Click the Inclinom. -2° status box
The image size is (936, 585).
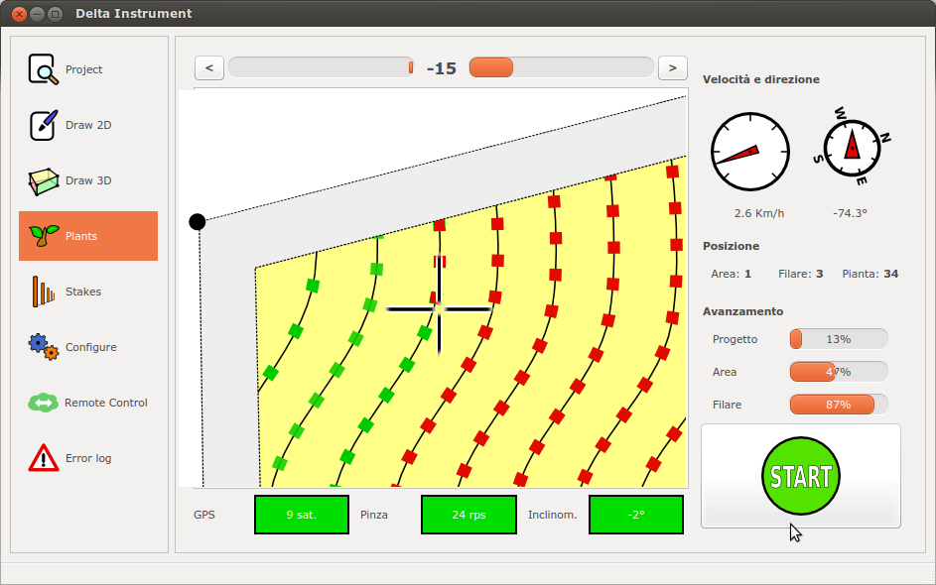(x=636, y=515)
